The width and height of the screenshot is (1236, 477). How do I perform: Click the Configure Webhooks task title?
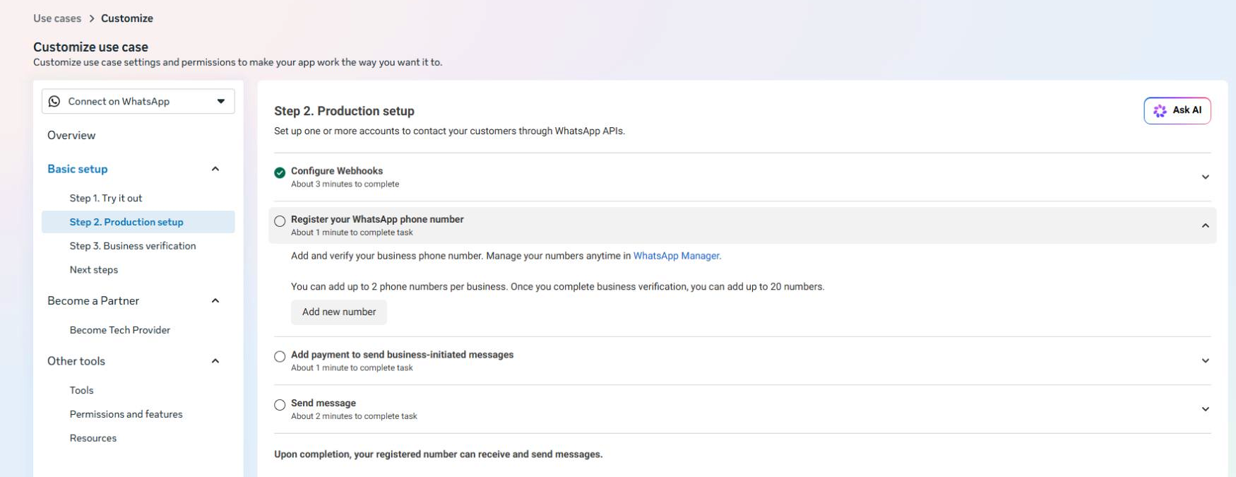[337, 171]
